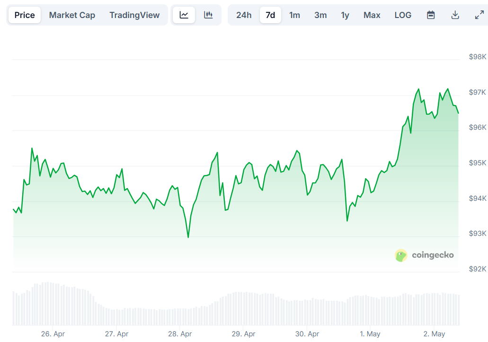Download the chart data
Screen dimensions: 488x342
(455, 15)
